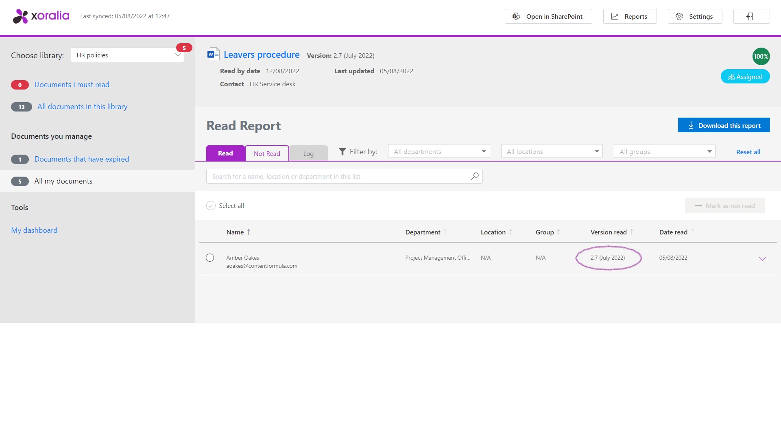
Task: Open the All groups filter dropdown
Action: 664,151
